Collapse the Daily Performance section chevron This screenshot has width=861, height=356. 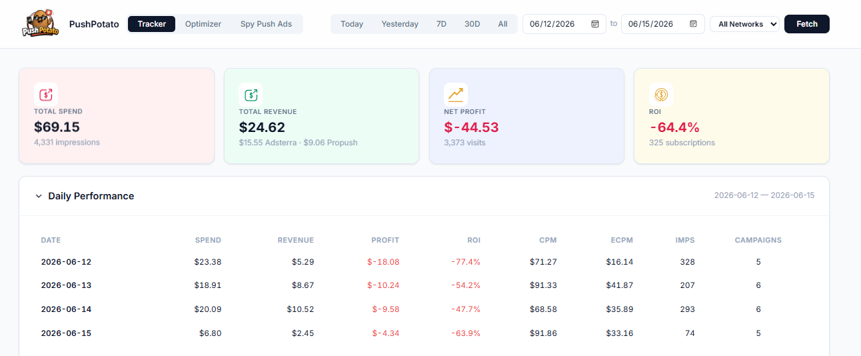click(x=39, y=196)
